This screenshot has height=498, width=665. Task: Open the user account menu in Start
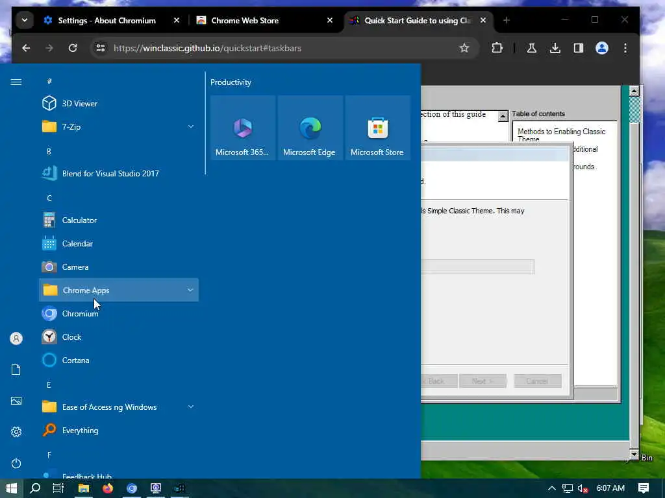[16, 338]
